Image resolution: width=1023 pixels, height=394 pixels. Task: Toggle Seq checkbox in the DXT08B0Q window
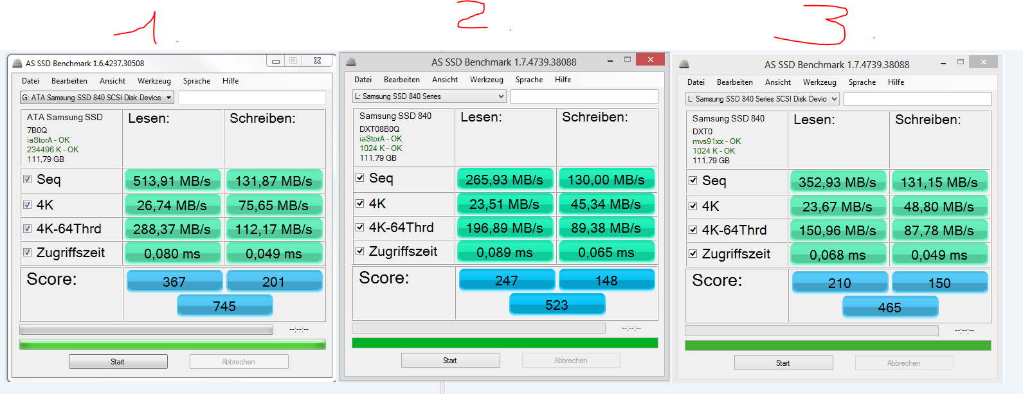click(359, 178)
